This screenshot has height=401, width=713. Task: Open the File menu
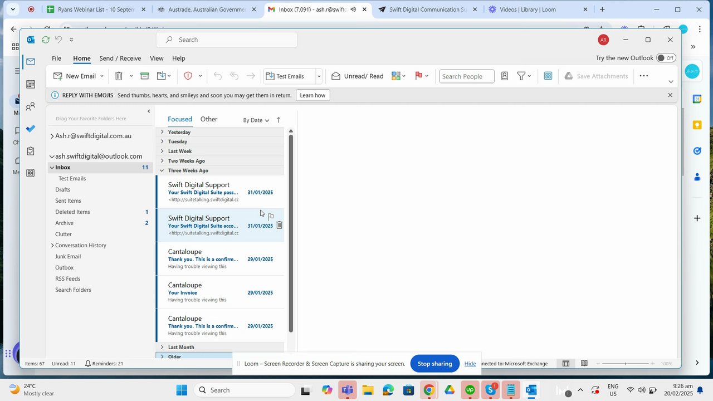pyautogui.click(x=56, y=58)
